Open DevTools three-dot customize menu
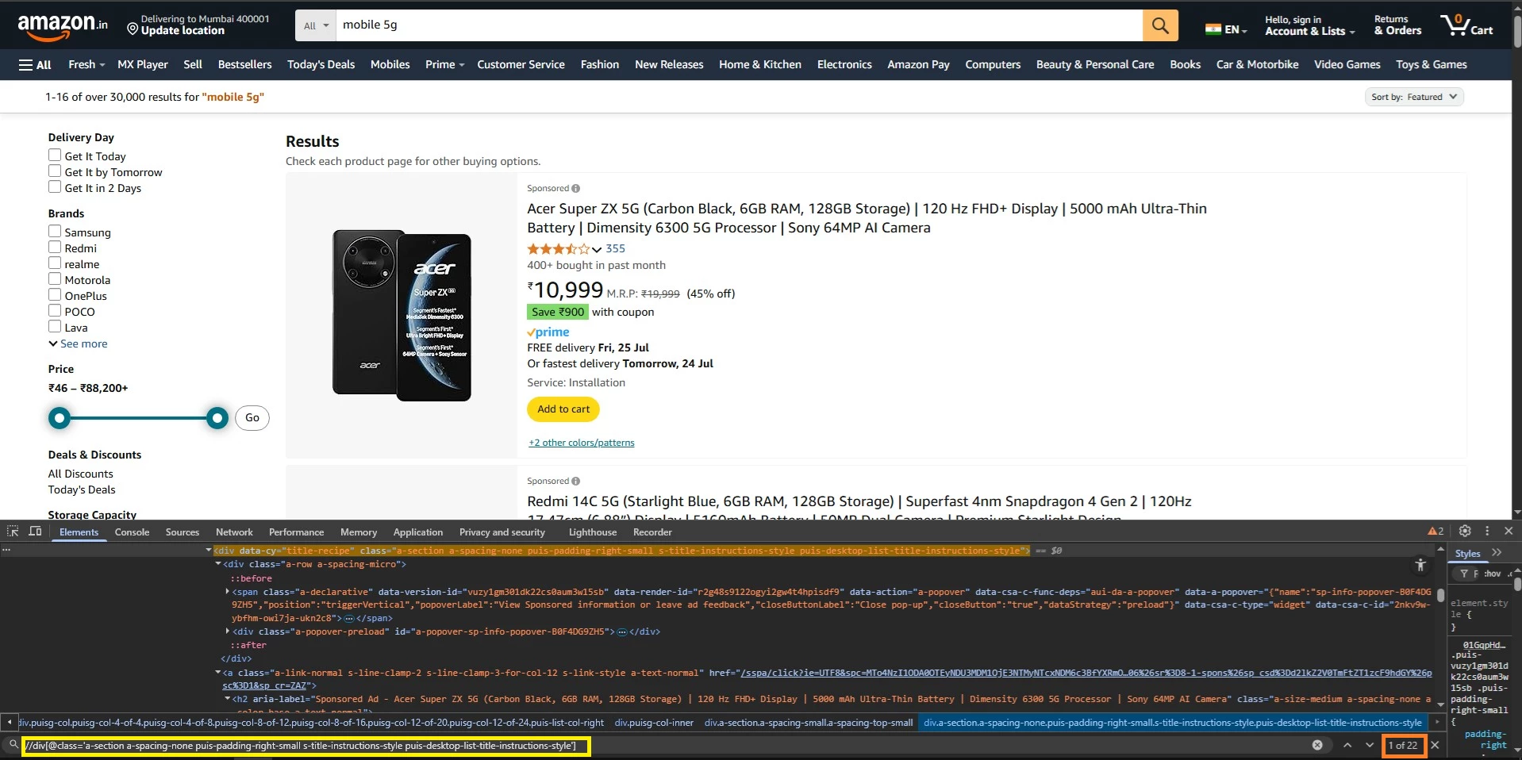Screen dimensions: 1522x760 point(1487,531)
